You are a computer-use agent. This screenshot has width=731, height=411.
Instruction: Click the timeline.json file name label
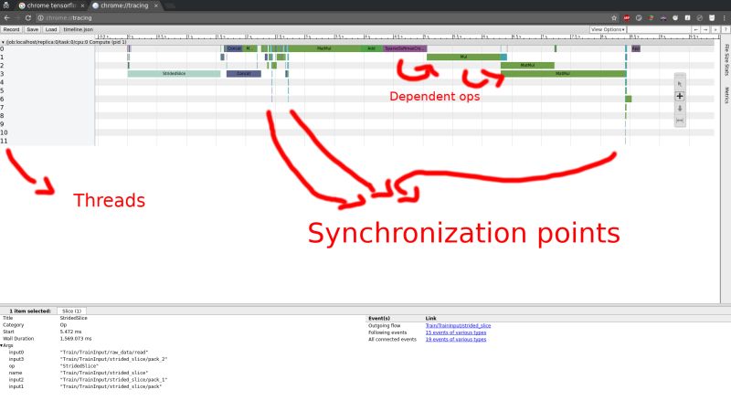tap(78, 29)
